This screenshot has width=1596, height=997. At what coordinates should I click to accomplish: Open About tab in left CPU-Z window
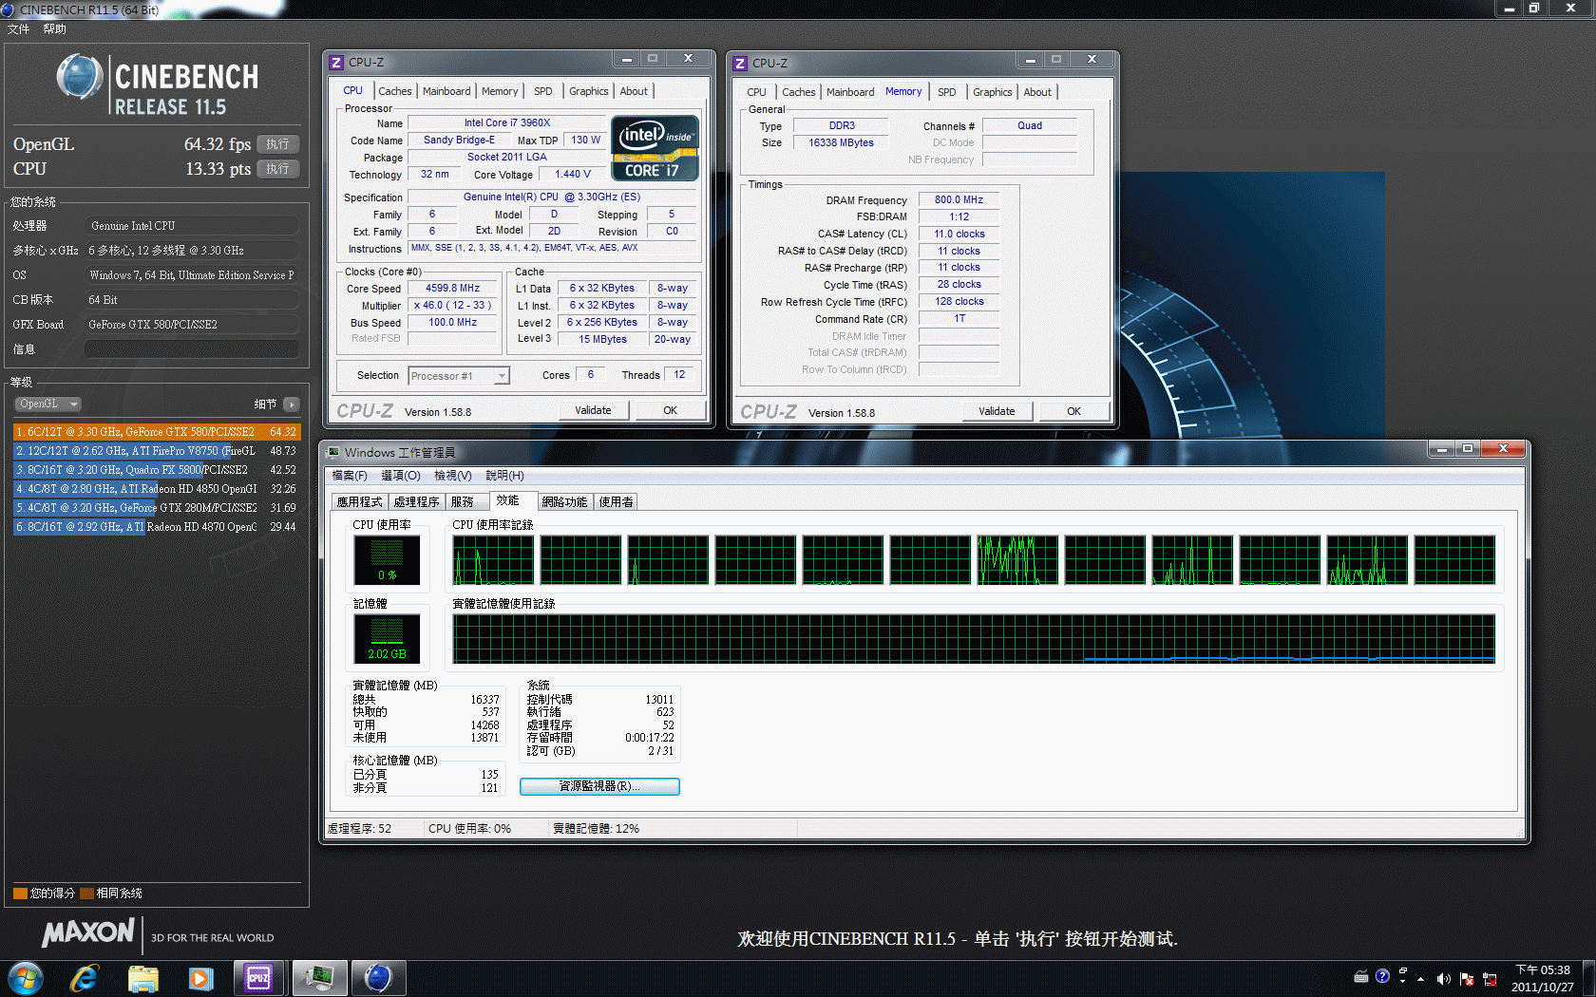[634, 91]
